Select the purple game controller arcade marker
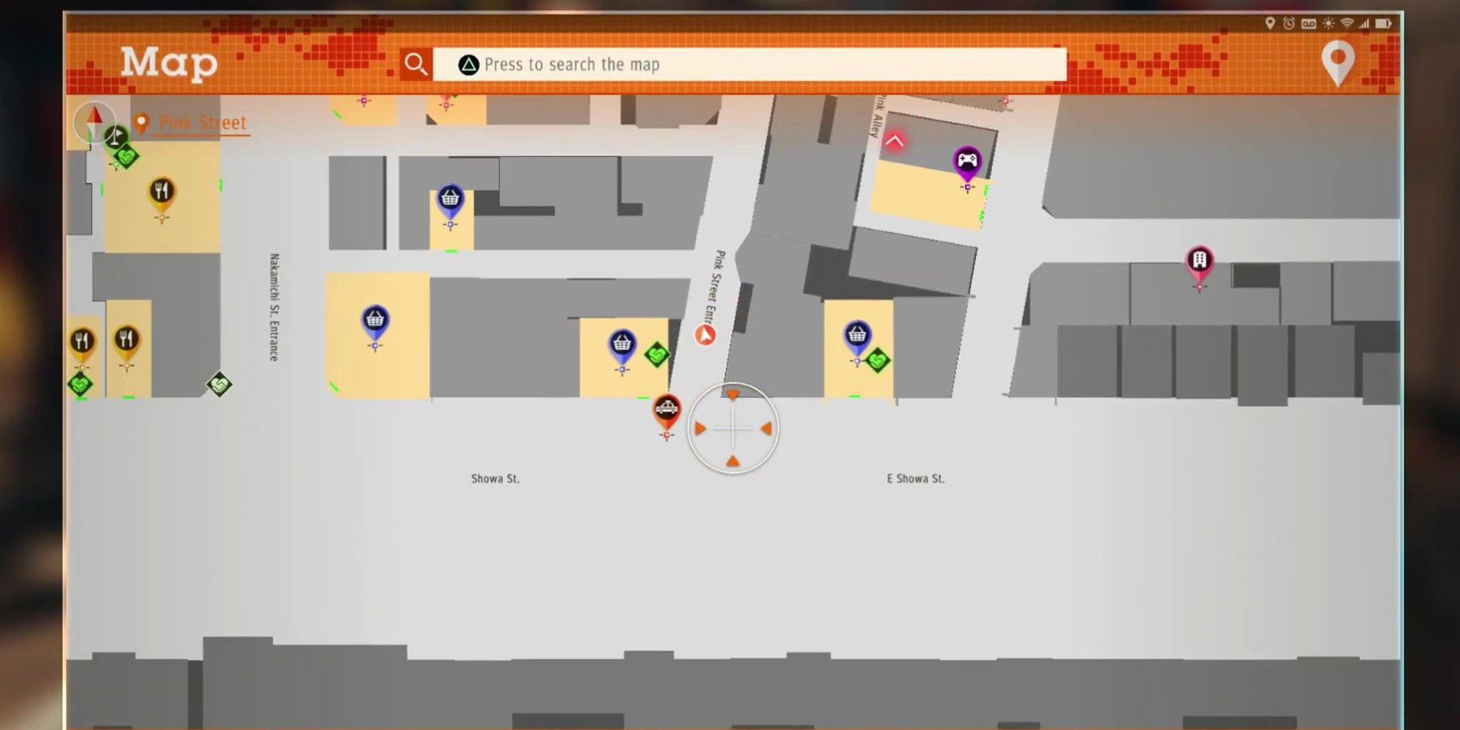The image size is (1460, 730). [x=967, y=161]
